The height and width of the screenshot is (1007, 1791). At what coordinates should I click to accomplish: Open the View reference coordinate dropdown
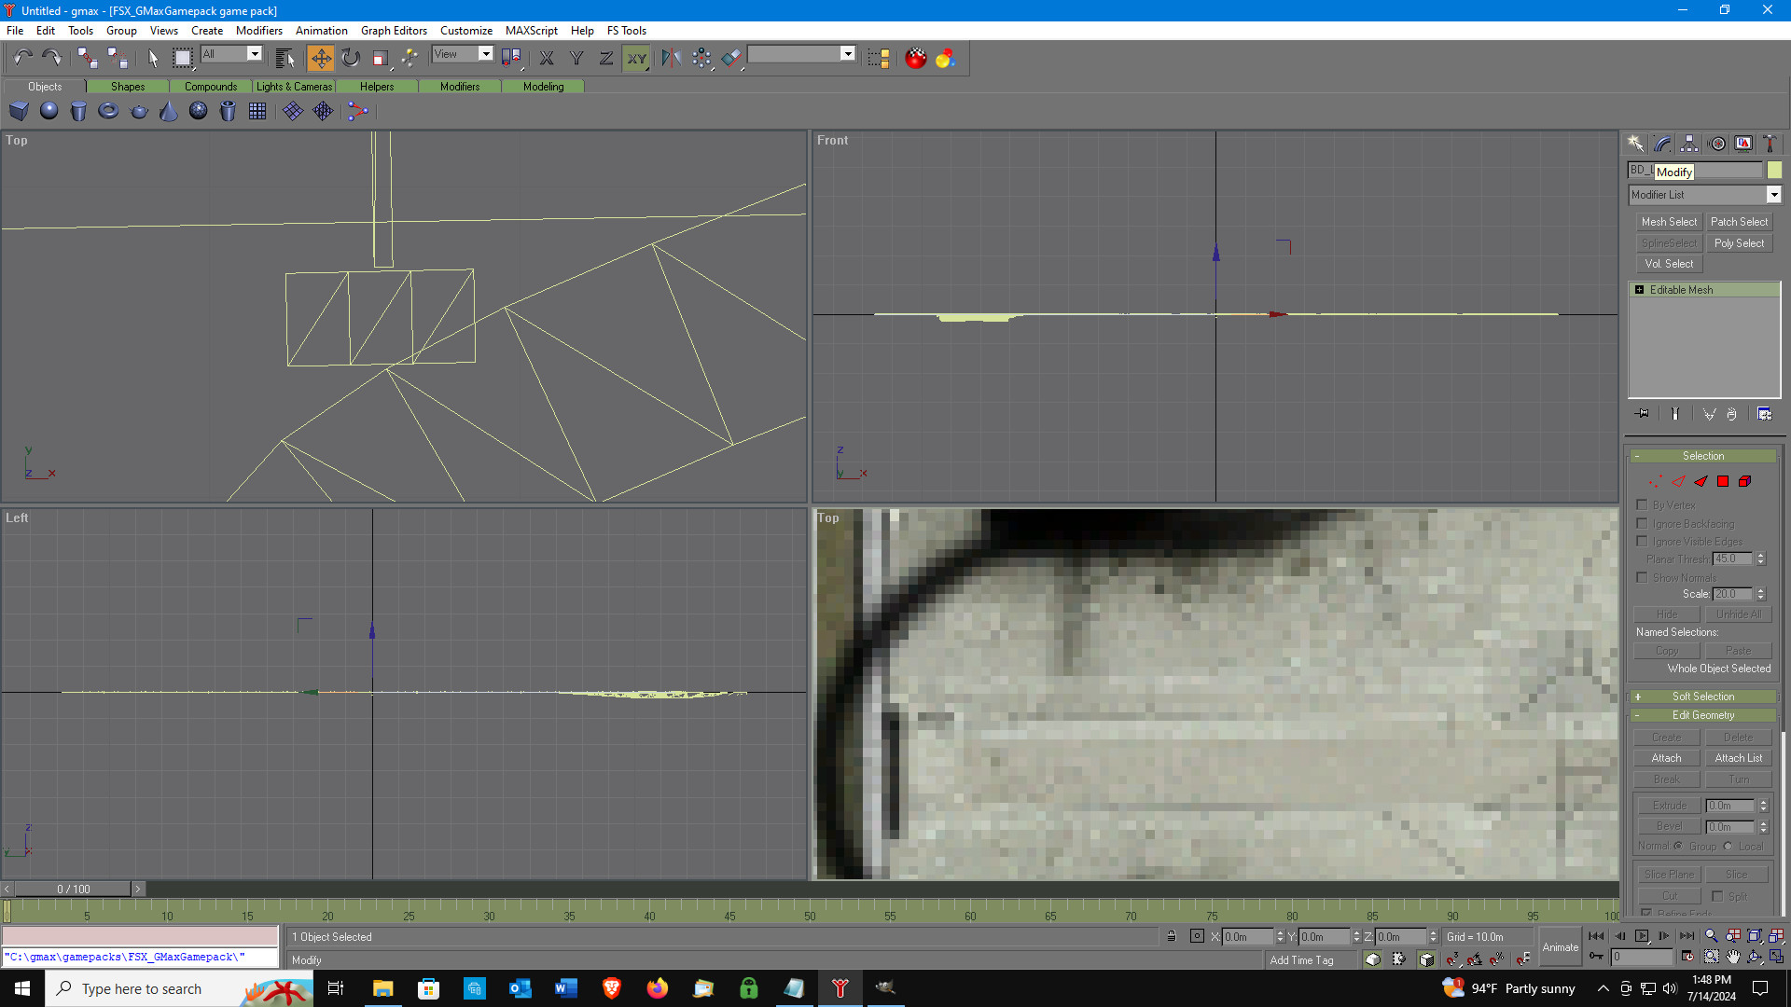click(463, 54)
